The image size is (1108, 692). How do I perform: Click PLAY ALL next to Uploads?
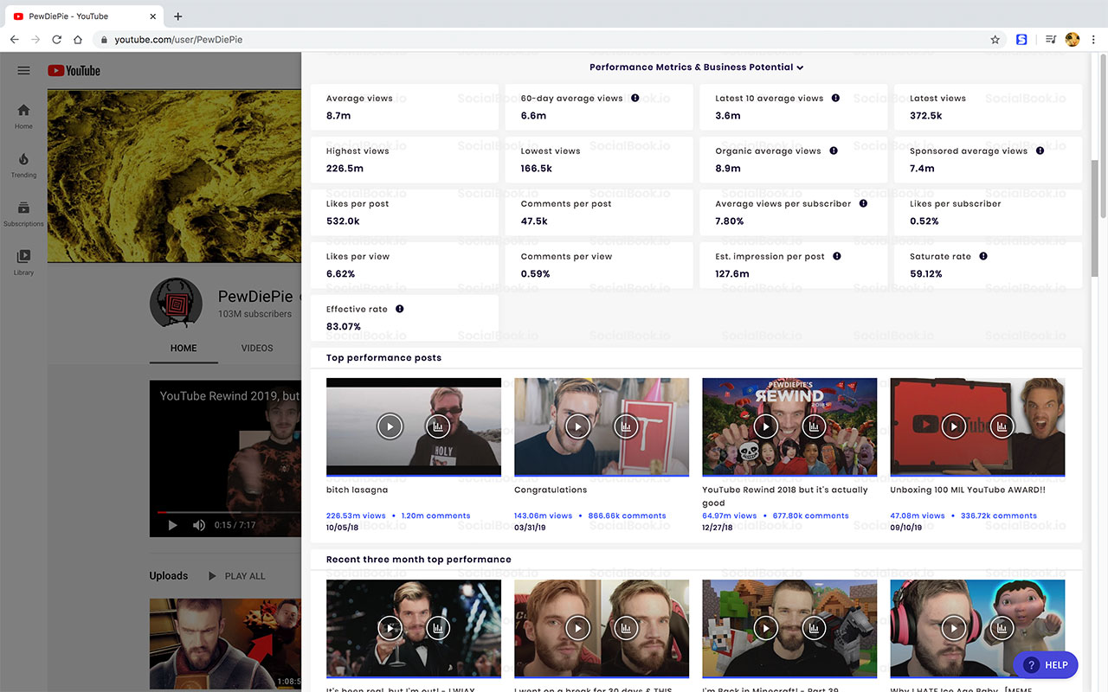pyautogui.click(x=236, y=576)
